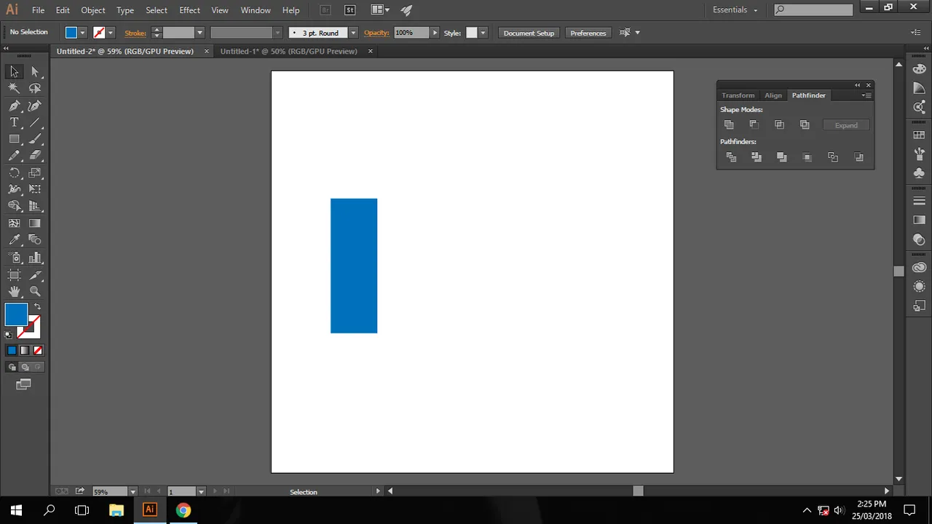Click the Minus Back pathfinder icon
932x524 pixels.
pos(859,157)
